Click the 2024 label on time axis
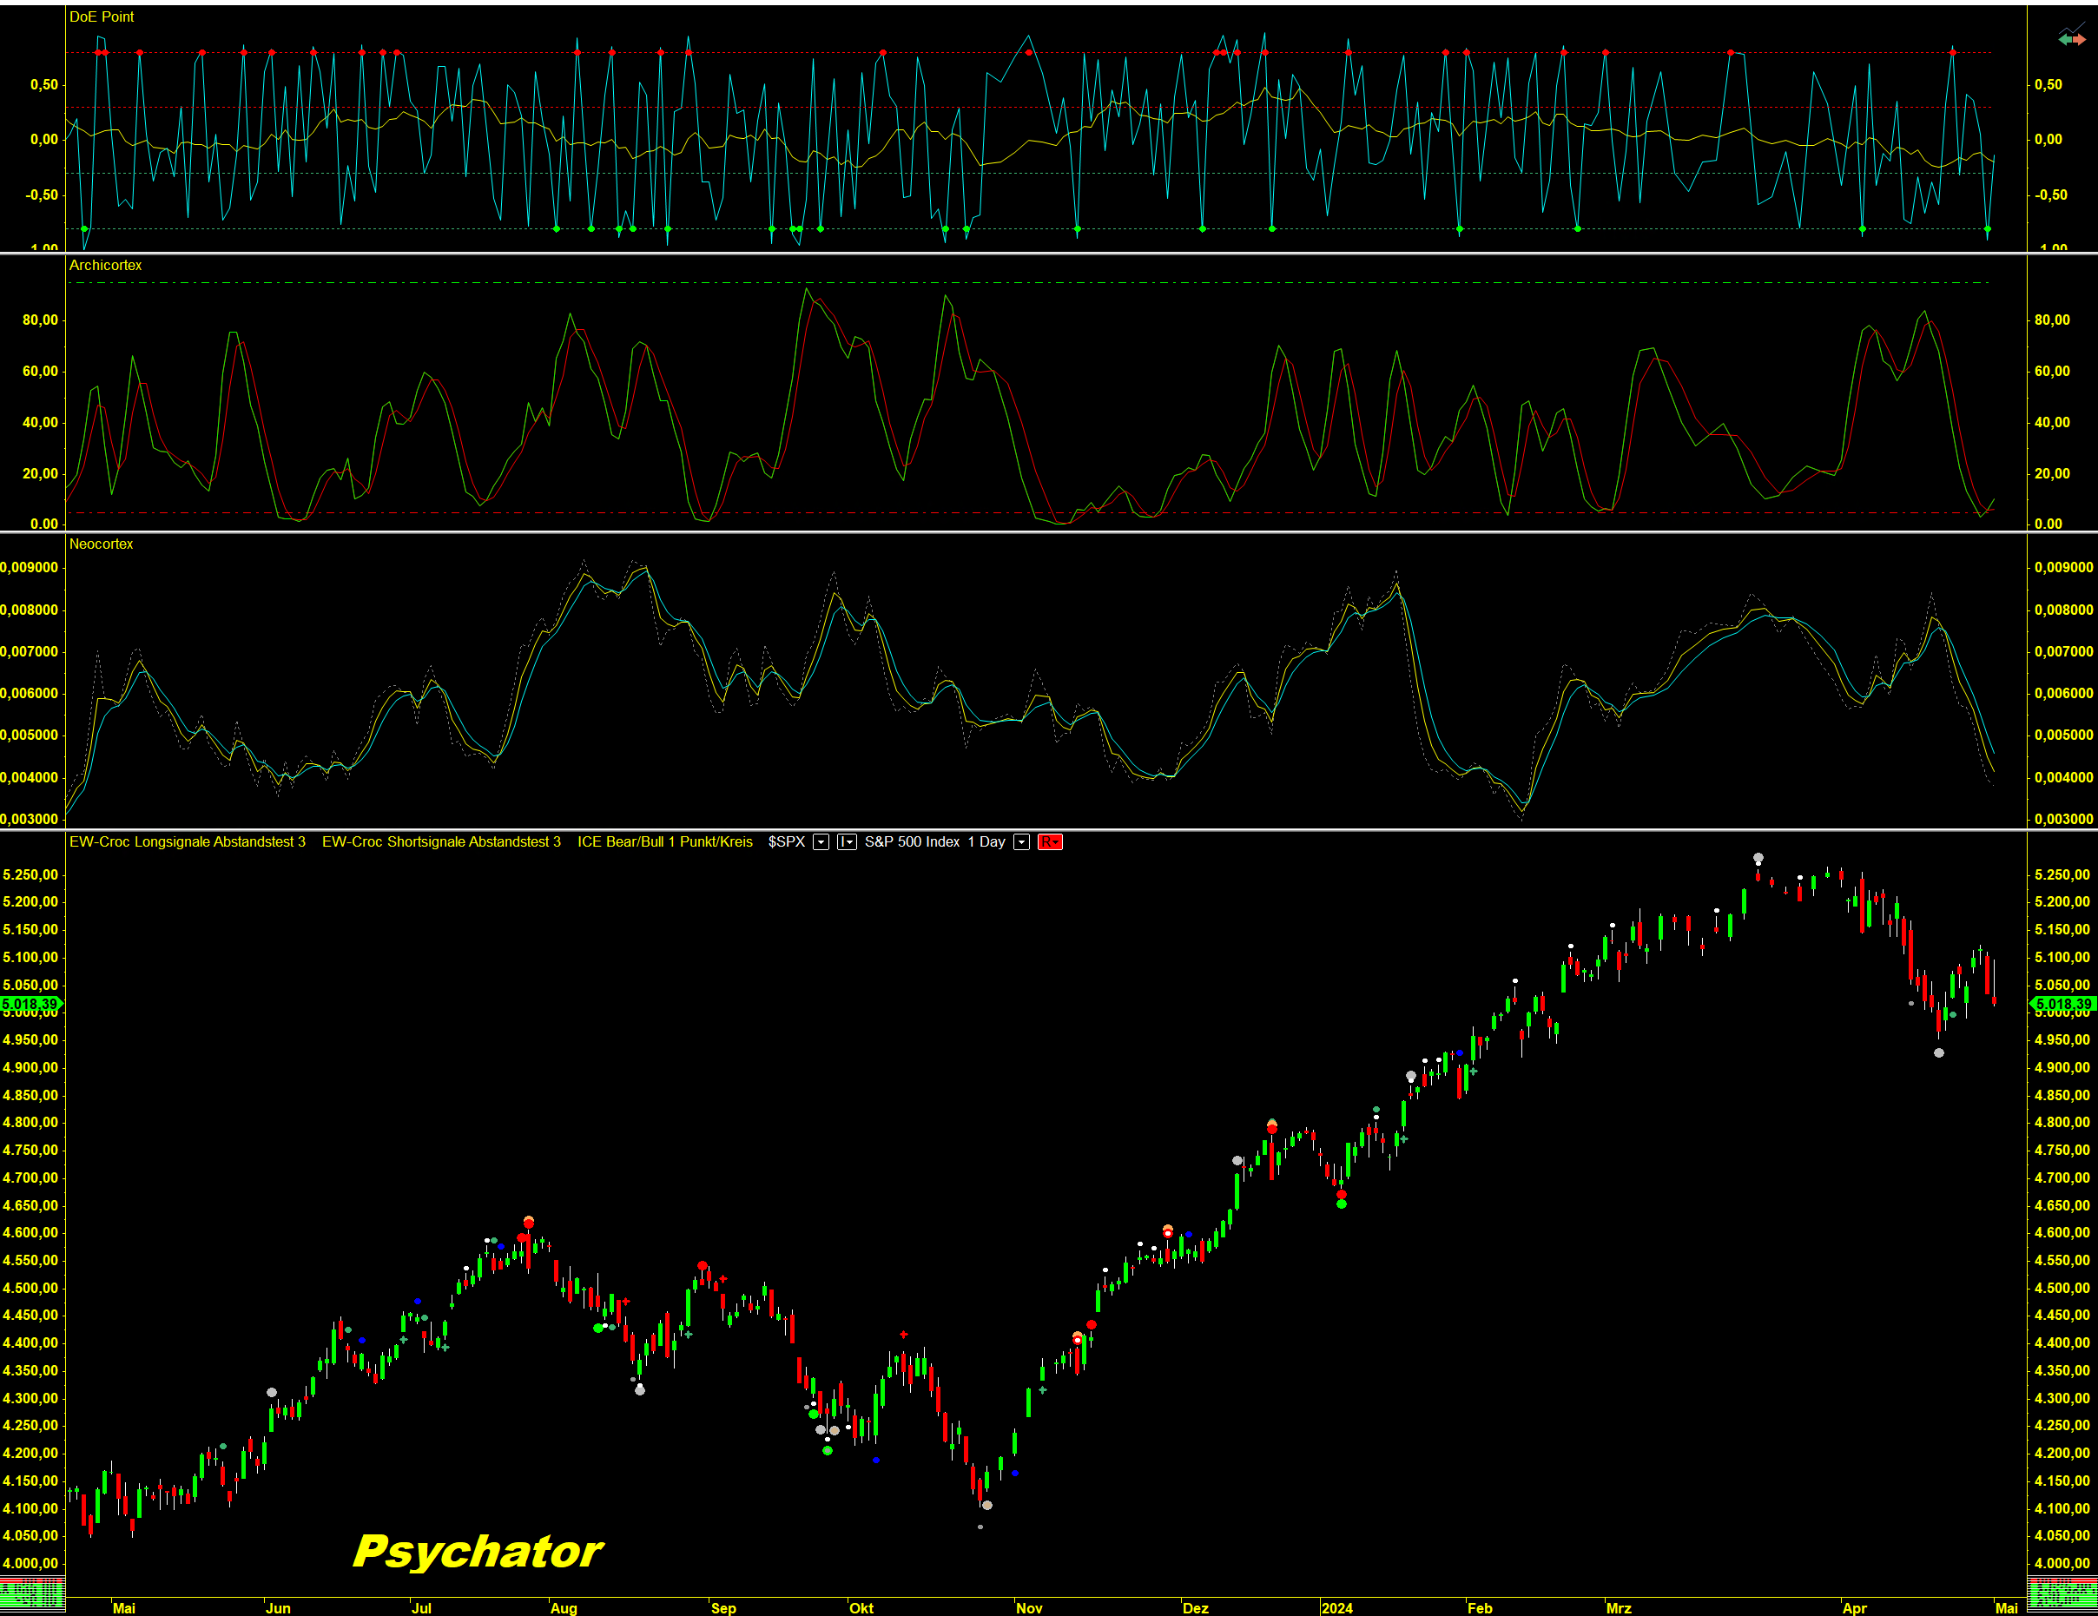Viewport: 2098px width, 1616px height. click(x=1336, y=1607)
